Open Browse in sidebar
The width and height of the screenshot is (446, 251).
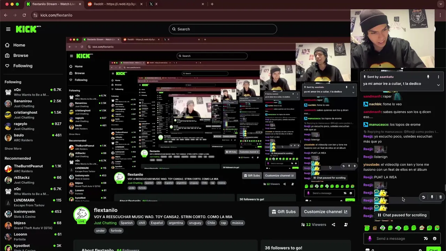pyautogui.click(x=21, y=55)
